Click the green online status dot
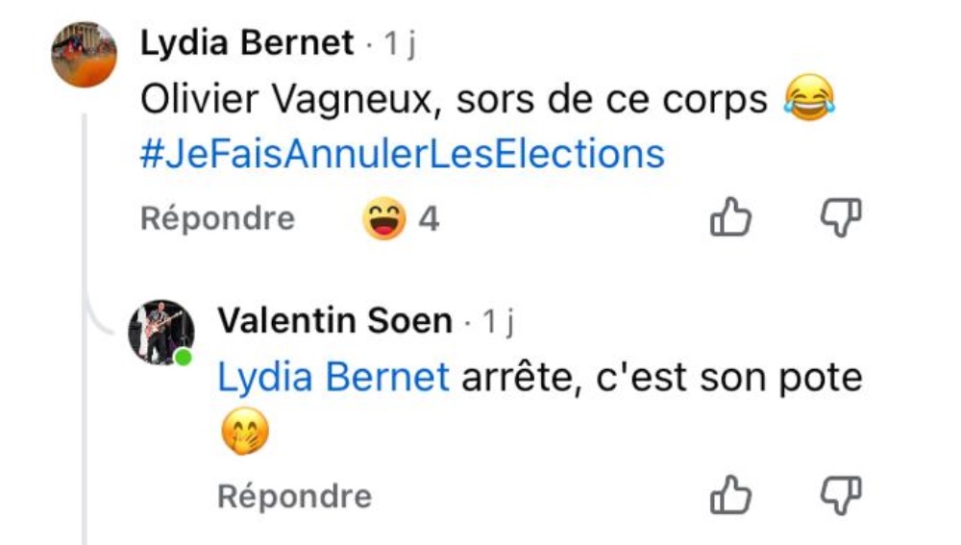This screenshot has width=961, height=545. (x=184, y=358)
